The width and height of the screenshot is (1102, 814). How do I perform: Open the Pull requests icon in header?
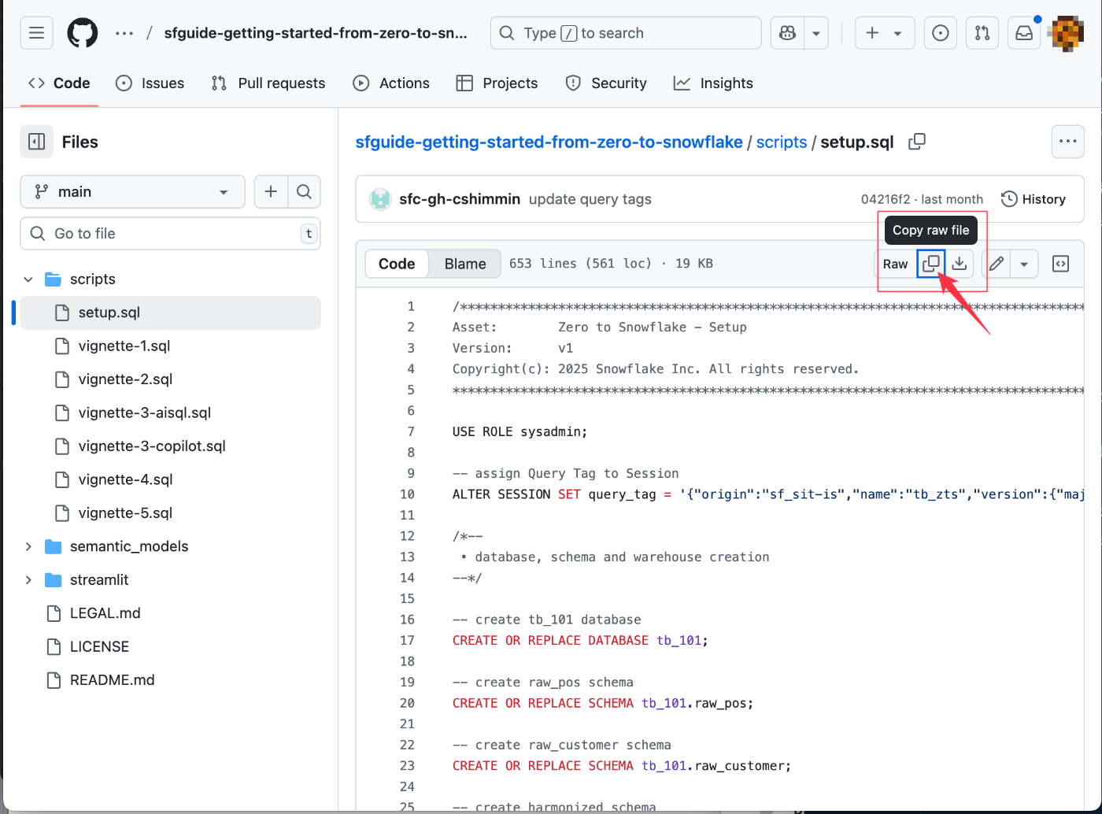(x=982, y=33)
